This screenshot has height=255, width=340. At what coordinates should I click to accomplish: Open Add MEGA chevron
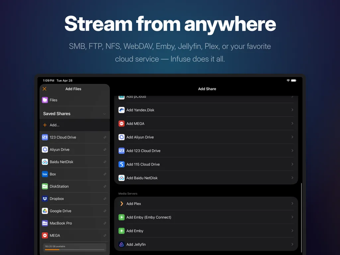pyautogui.click(x=292, y=124)
